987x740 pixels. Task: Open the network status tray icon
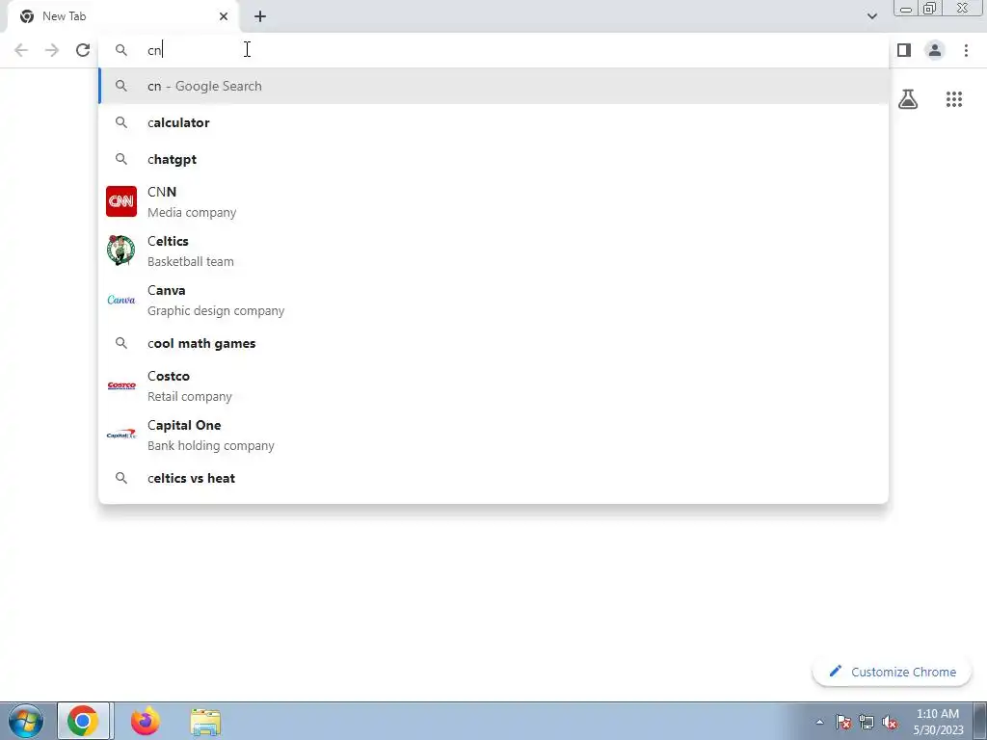coord(867,722)
